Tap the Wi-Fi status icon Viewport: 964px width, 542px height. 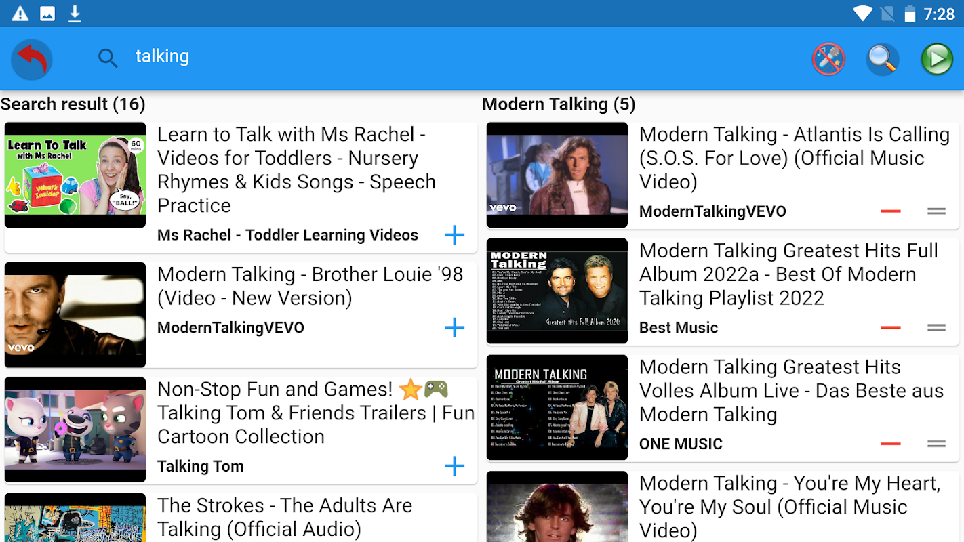[863, 14]
